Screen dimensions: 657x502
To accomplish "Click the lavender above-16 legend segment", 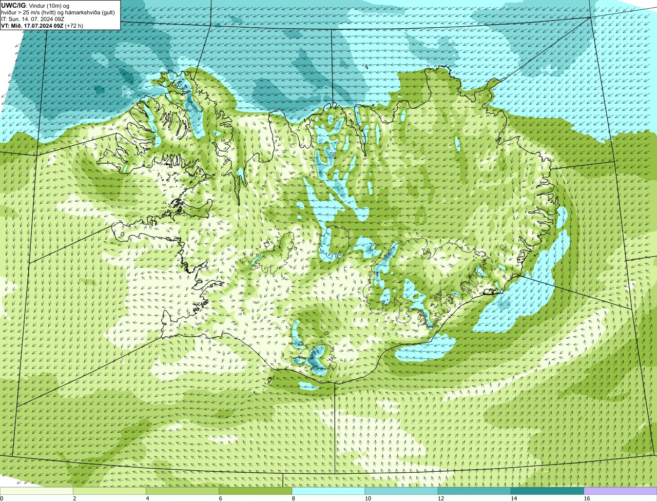I will (621, 491).
